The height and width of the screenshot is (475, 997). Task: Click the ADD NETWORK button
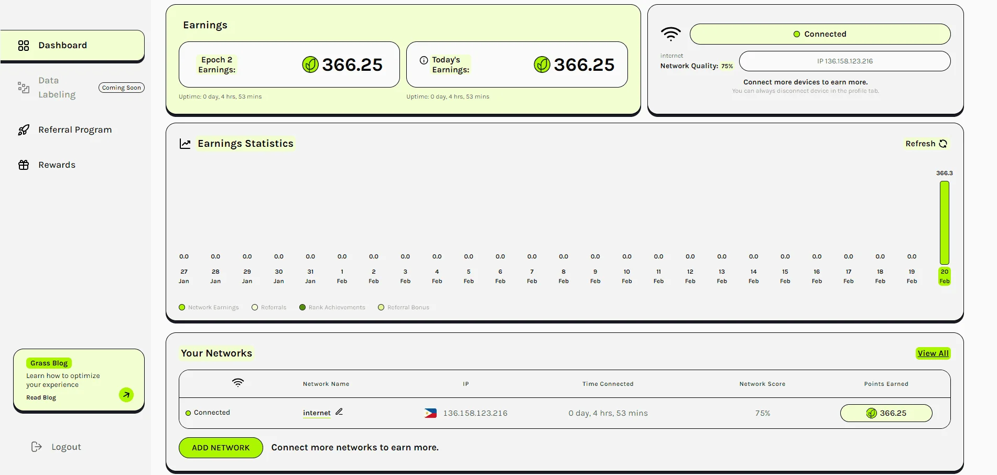point(221,448)
